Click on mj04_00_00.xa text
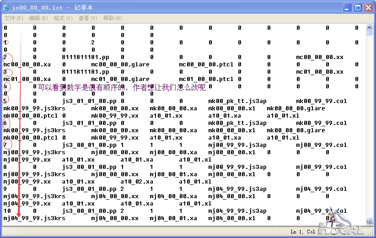The height and width of the screenshot is (238, 376). [173, 196]
